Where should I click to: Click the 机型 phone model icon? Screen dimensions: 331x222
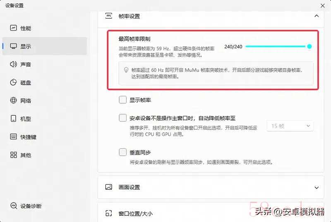[x=13, y=119]
